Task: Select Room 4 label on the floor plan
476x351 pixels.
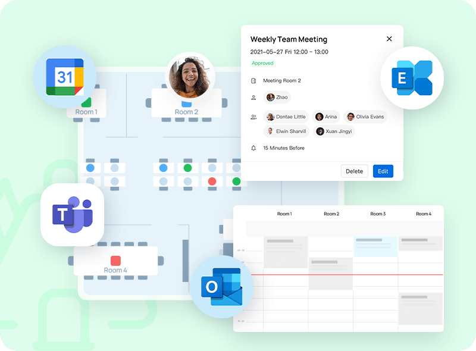Action: pos(115,270)
